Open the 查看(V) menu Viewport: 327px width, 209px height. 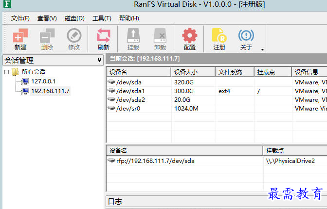tap(47, 18)
